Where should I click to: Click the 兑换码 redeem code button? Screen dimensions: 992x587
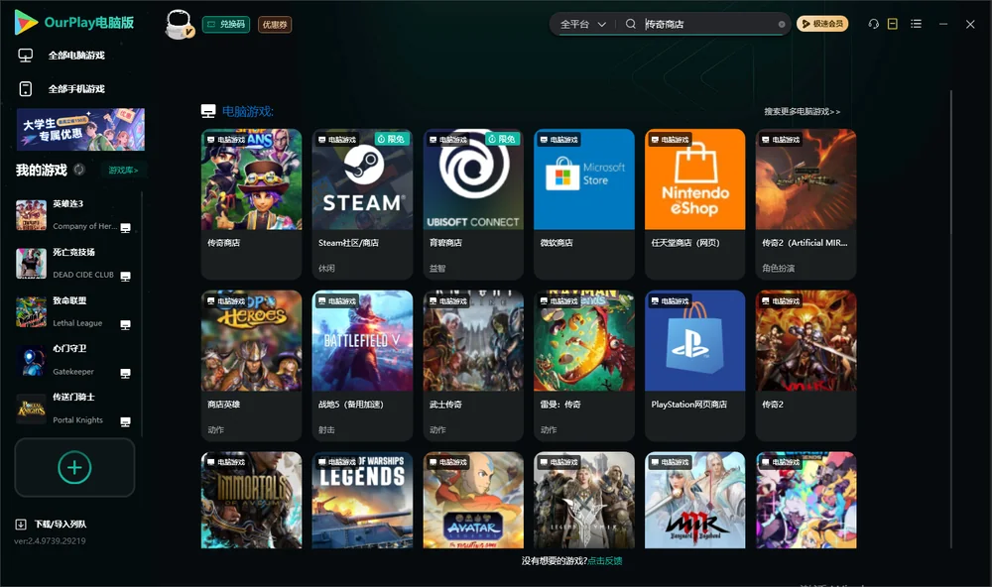226,25
